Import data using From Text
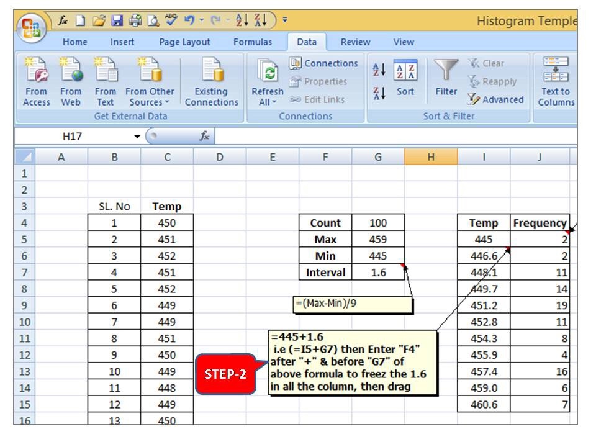Image resolution: width=596 pixels, height=447 pixels. click(x=106, y=81)
